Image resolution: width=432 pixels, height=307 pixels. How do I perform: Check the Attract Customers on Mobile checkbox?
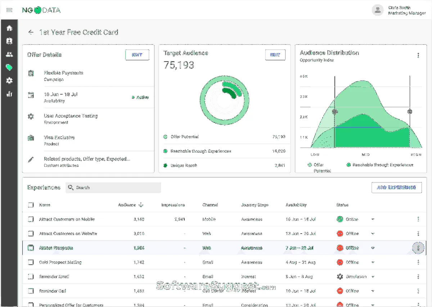tap(31, 219)
